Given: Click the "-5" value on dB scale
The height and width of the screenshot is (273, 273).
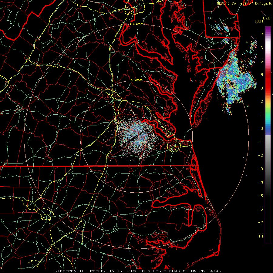Looking at the screenshot, I should [x=261, y=196].
